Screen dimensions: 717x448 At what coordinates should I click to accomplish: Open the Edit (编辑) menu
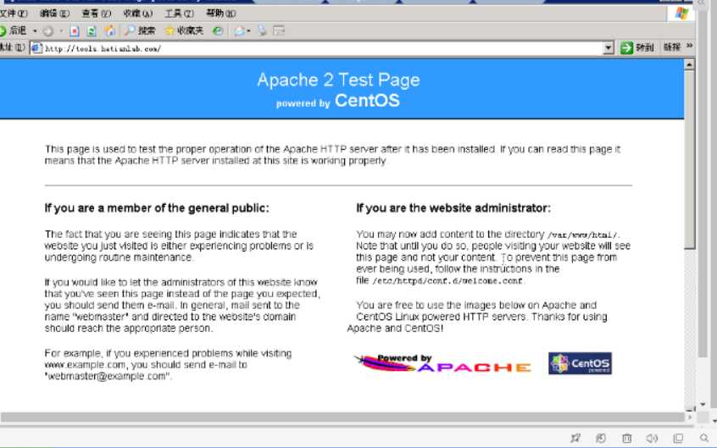click(54, 14)
